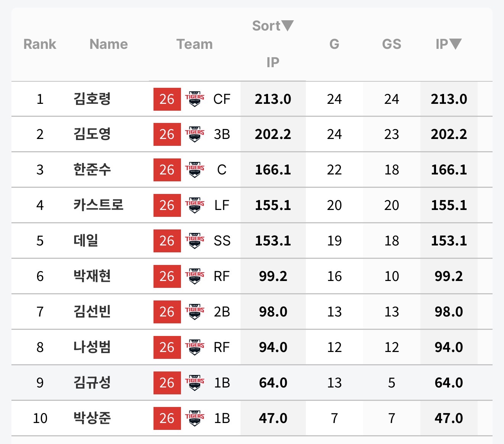Open player 김규성's profile link
The width and height of the screenshot is (504, 444).
coord(92,383)
